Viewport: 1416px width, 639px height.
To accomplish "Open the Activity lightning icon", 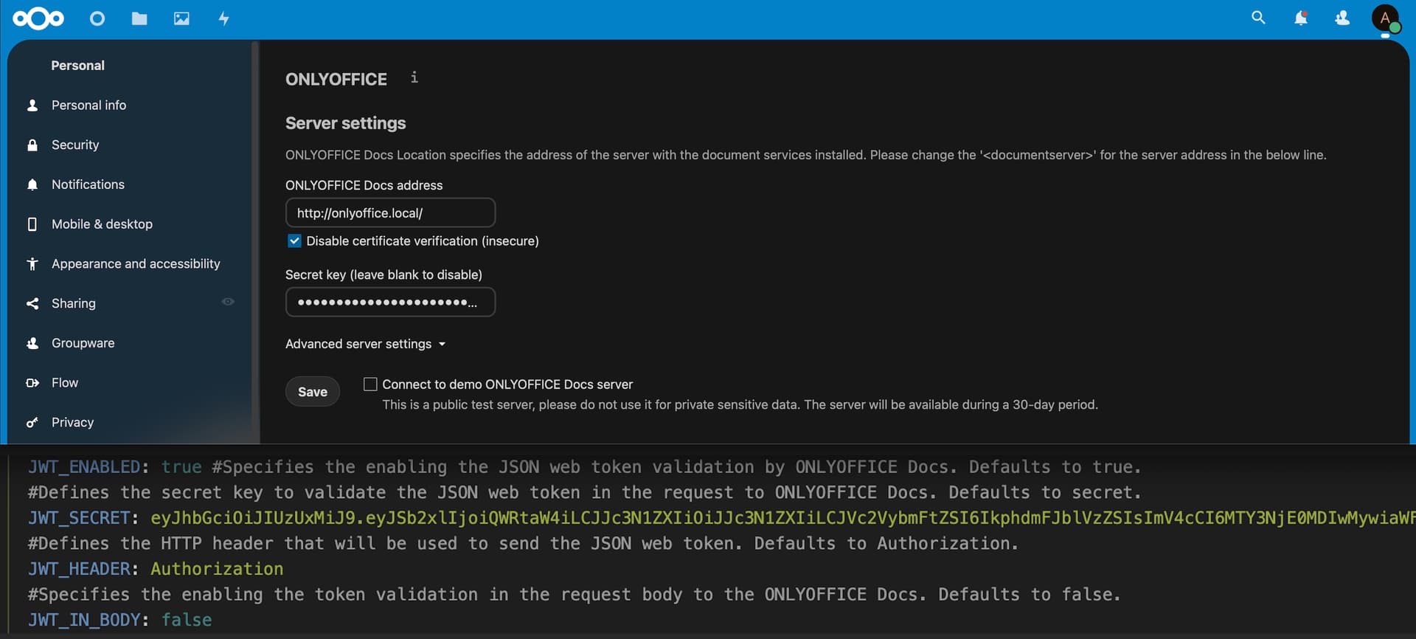I will click(x=224, y=18).
